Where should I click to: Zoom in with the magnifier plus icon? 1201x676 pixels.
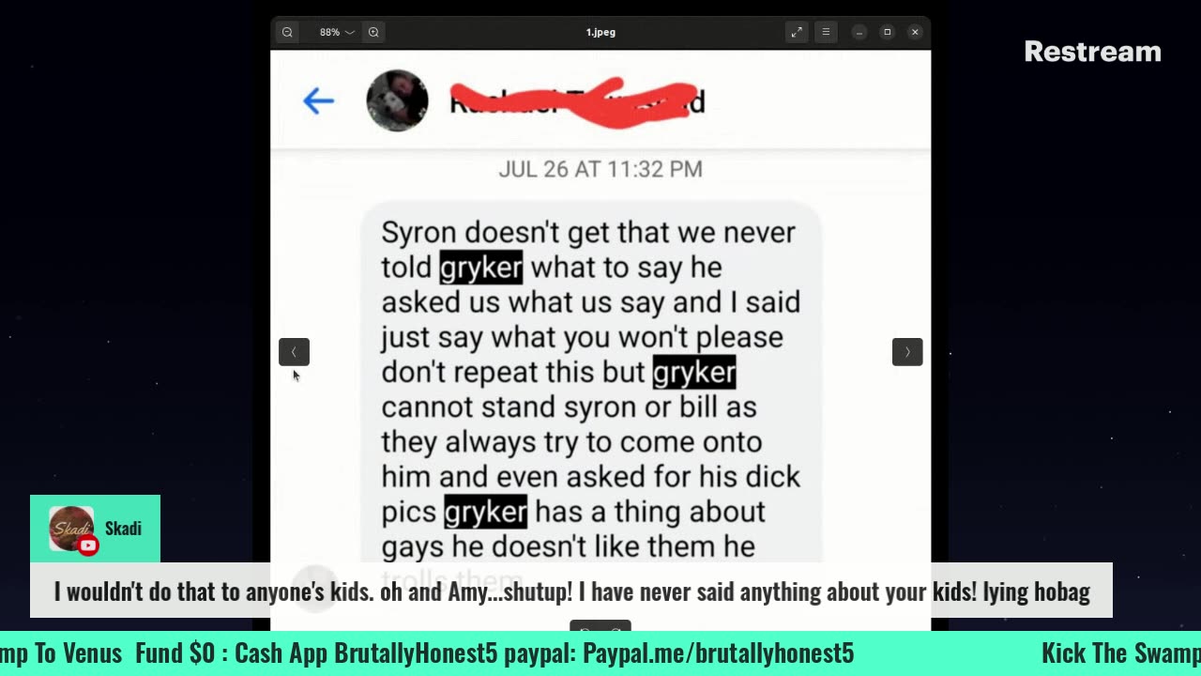click(x=373, y=32)
